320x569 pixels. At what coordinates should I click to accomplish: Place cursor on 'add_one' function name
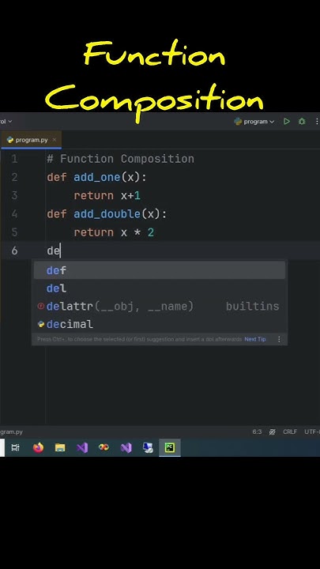[97, 177]
